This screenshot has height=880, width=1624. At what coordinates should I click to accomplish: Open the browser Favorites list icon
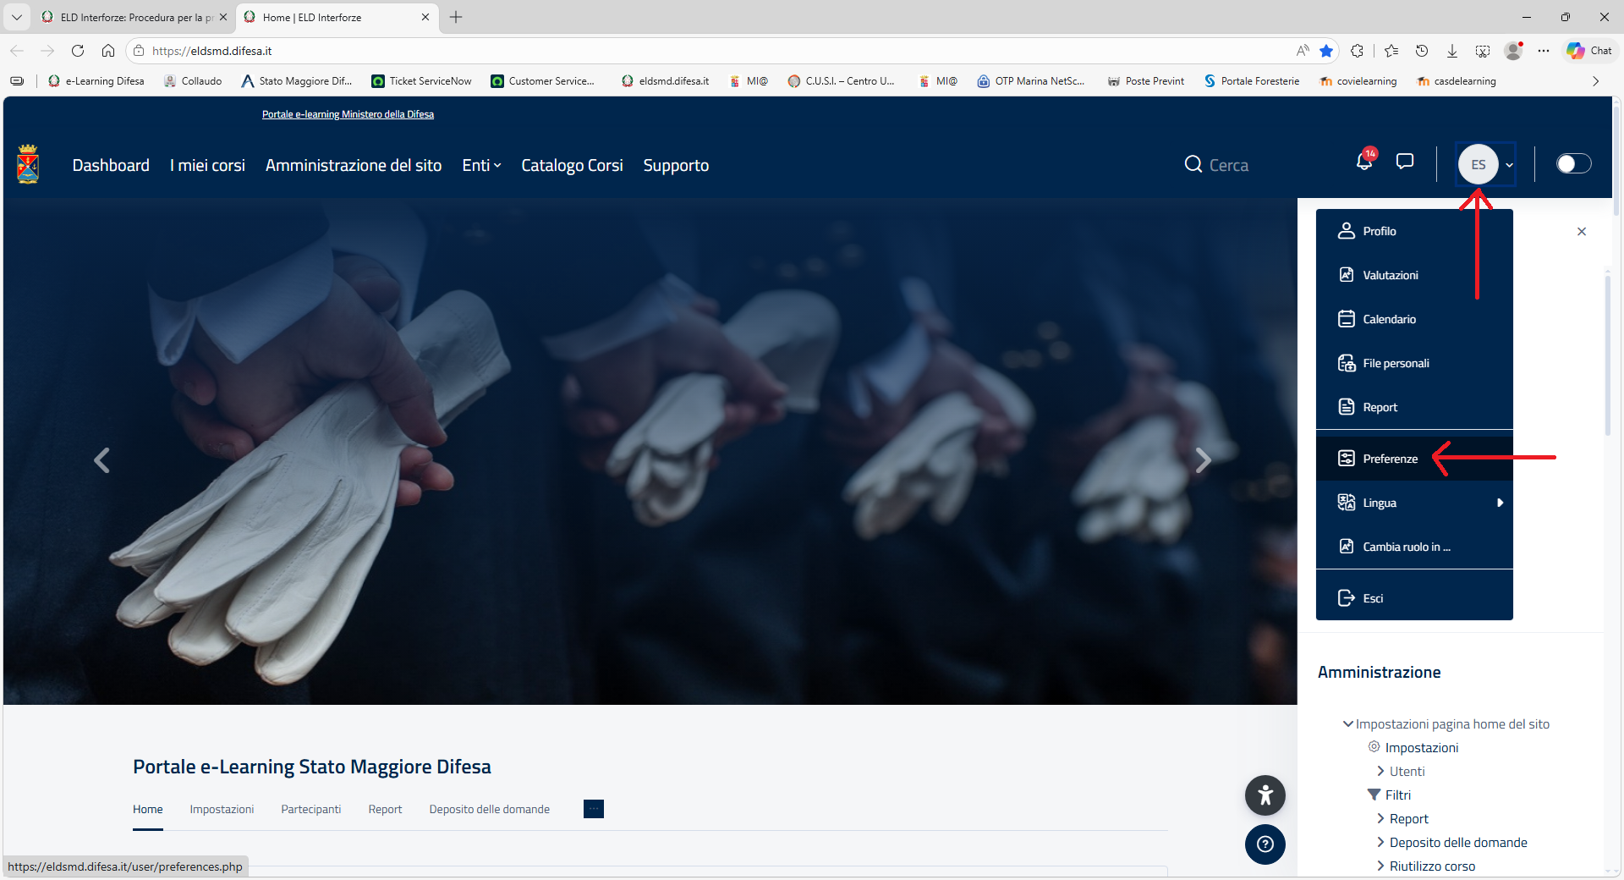click(1391, 51)
